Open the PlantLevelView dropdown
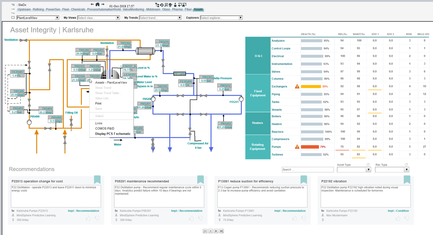The image size is (433, 235). pos(57,17)
